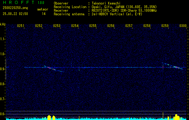Select the filename 2508220250.png
The image size is (189, 120).
15,8
